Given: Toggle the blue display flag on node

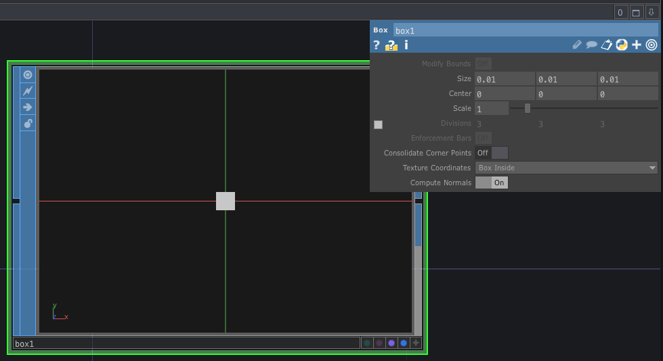Looking at the screenshot, I should coord(404,343).
